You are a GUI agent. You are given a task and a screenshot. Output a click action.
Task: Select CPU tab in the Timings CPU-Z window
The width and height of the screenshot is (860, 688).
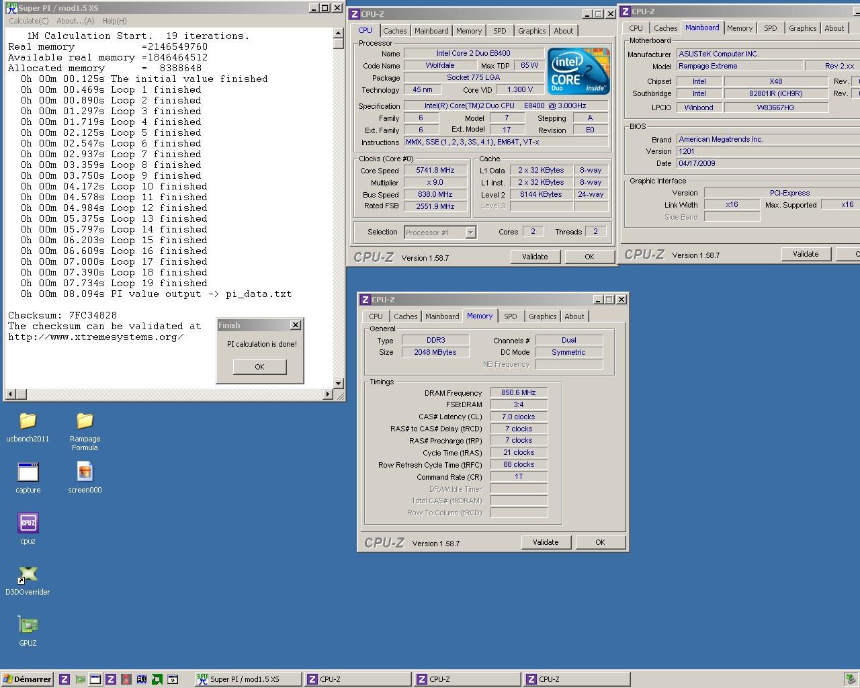point(376,316)
